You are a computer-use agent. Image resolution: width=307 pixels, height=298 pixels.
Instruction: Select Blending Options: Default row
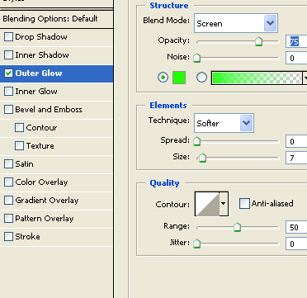click(x=56, y=19)
